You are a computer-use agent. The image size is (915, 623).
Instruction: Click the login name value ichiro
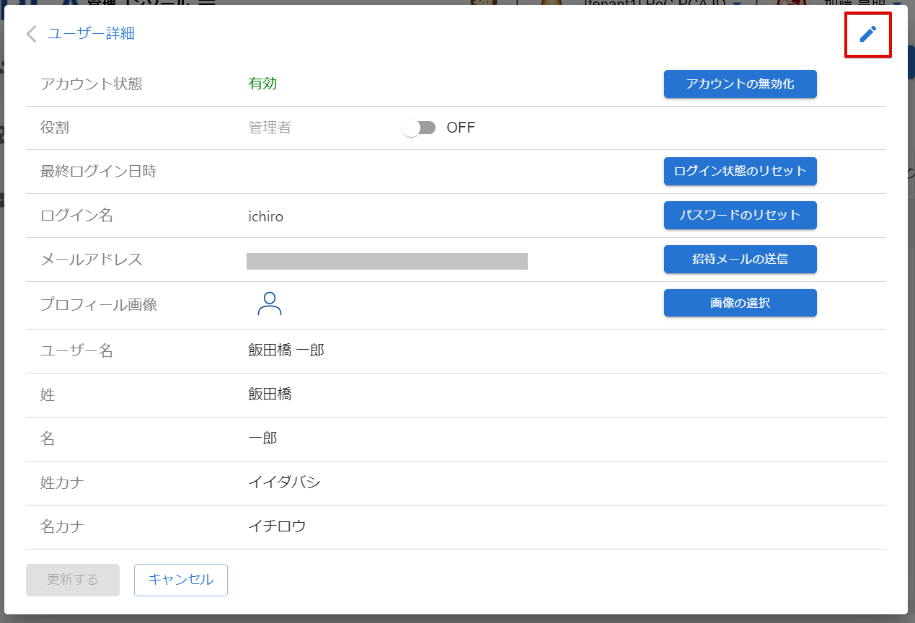click(x=266, y=216)
